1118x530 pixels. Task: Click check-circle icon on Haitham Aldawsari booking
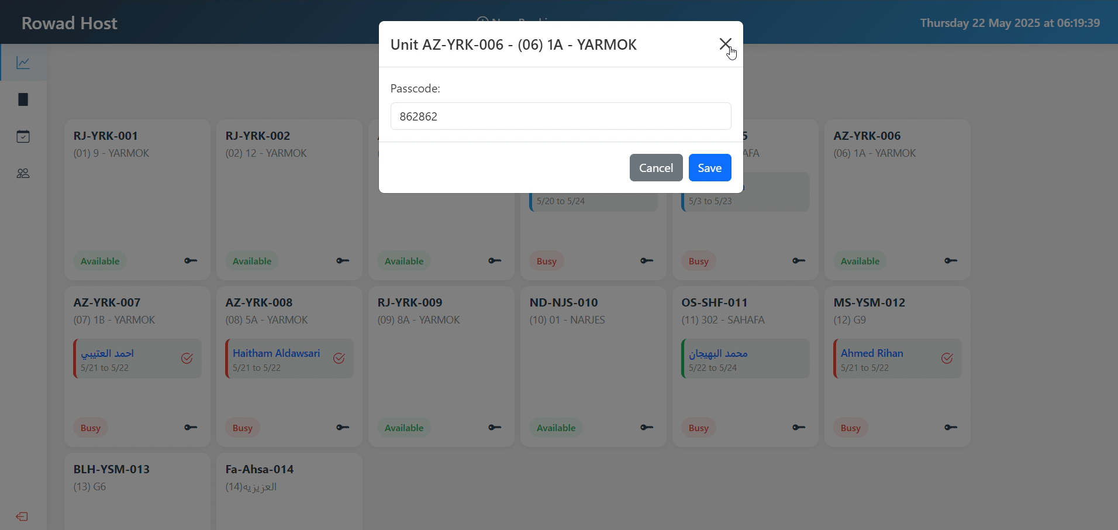pyautogui.click(x=339, y=359)
